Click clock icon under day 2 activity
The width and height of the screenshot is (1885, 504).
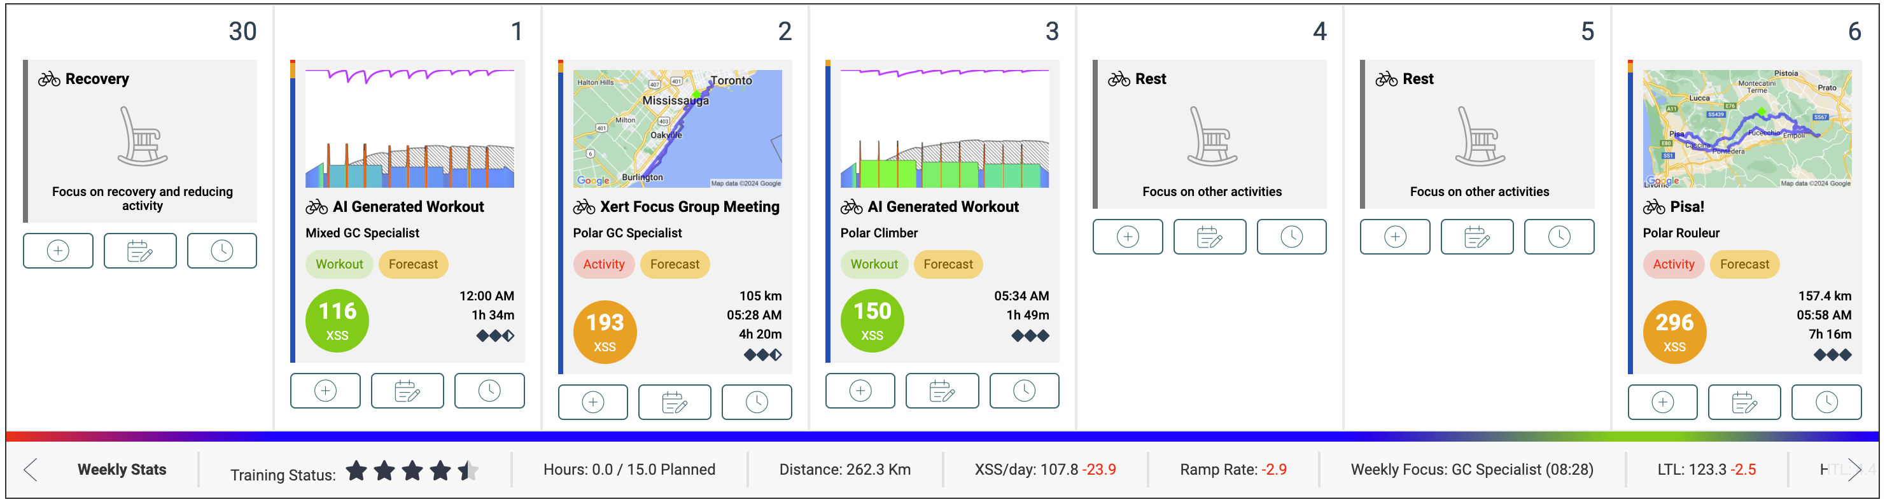click(x=756, y=402)
